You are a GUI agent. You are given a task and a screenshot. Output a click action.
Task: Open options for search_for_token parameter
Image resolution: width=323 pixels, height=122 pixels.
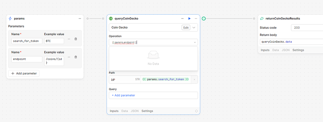tap(69, 39)
